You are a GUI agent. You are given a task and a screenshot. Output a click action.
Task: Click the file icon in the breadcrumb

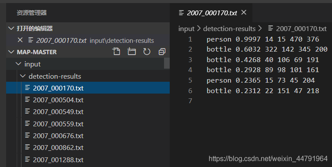[270, 28]
